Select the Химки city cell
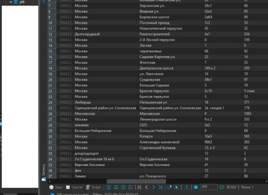Screen dimensions: 268x195 106,176
